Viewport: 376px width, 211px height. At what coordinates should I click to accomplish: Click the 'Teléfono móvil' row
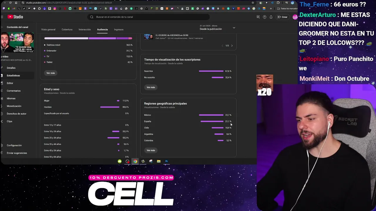(x=88, y=45)
